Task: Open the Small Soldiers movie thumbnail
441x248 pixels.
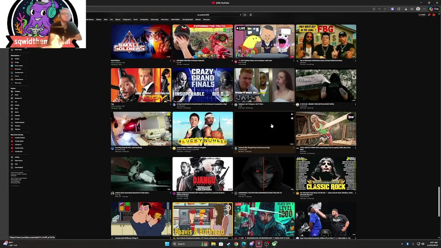Action: (x=141, y=41)
